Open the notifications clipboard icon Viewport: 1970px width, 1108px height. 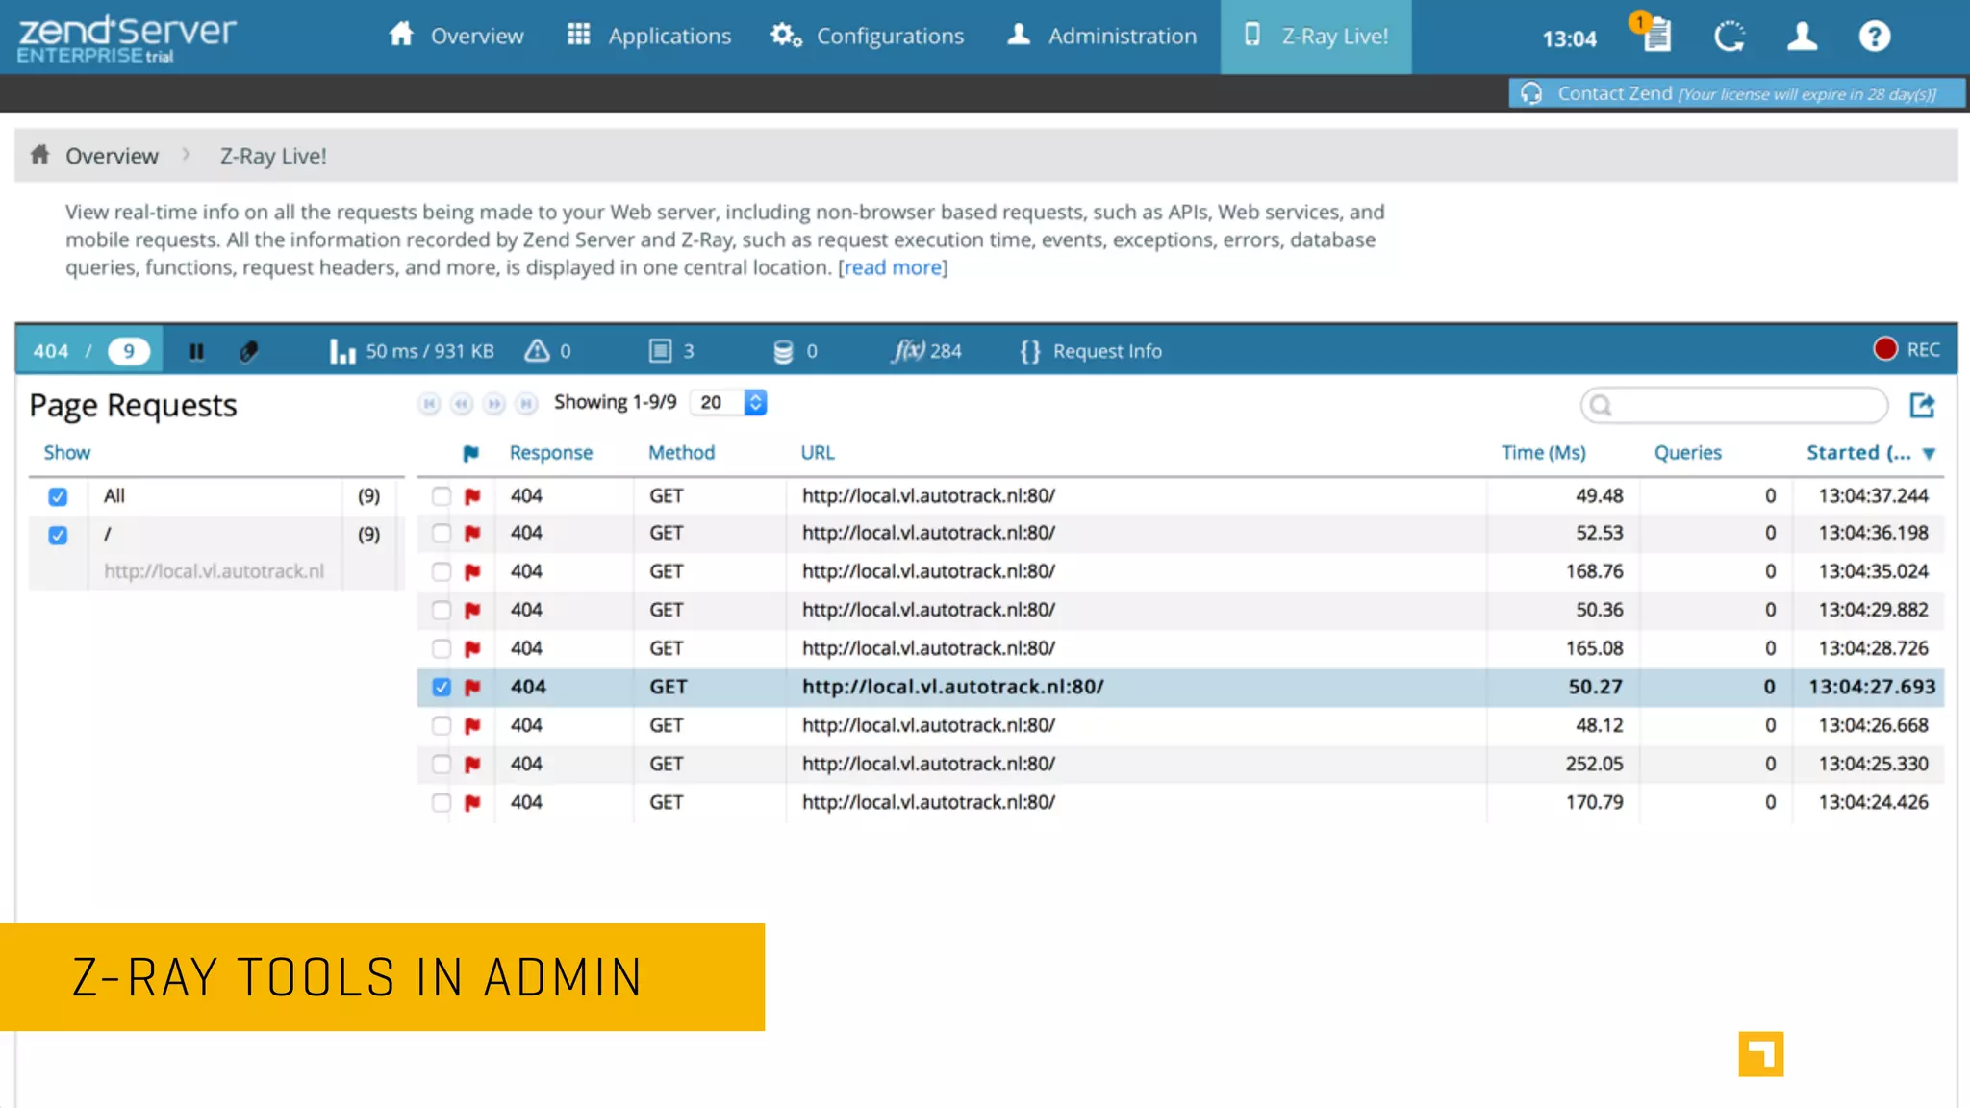pyautogui.click(x=1656, y=37)
